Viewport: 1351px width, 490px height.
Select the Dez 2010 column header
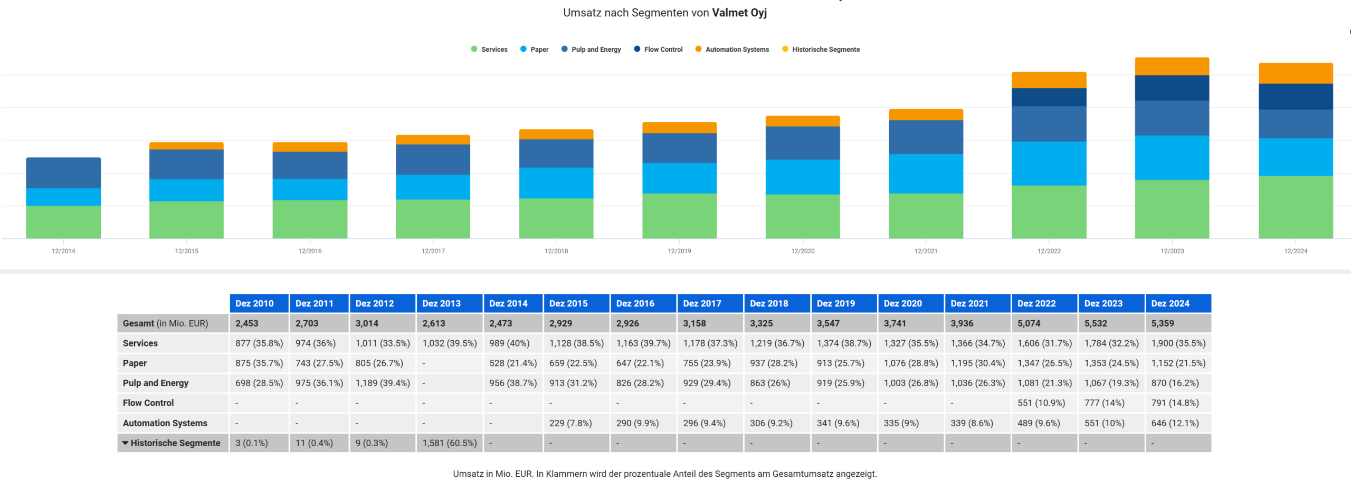click(x=254, y=303)
